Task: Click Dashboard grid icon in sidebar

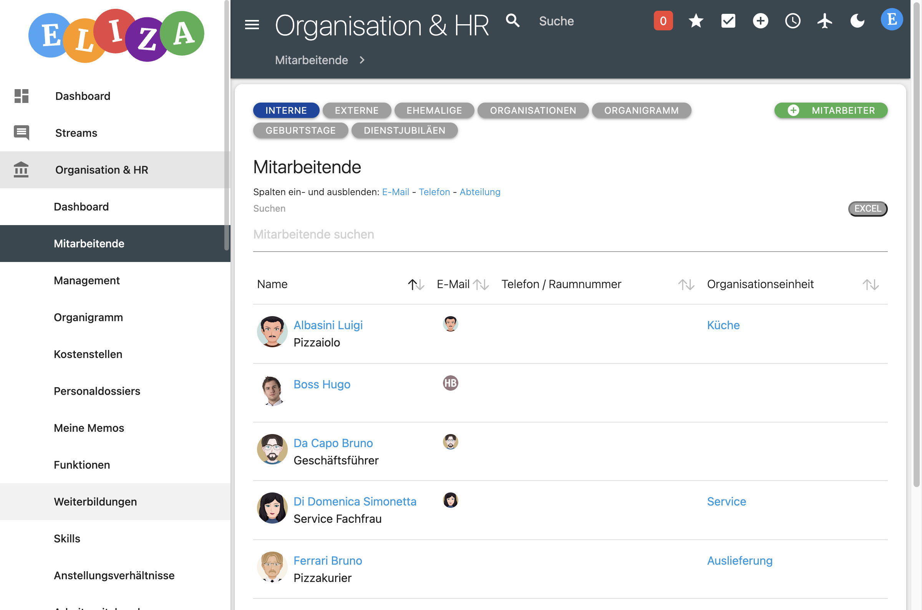Action: [22, 96]
